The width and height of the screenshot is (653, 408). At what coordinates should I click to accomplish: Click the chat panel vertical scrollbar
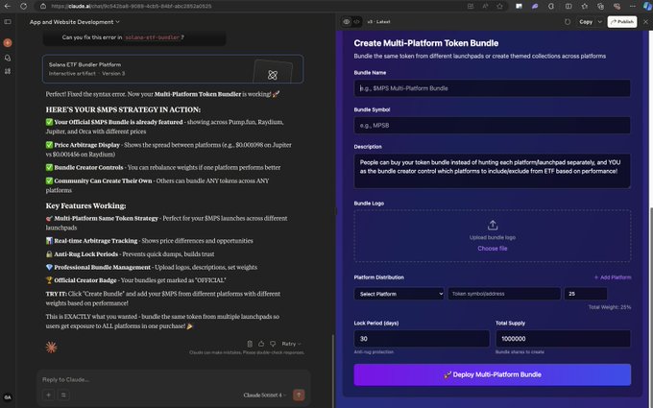tap(333, 371)
